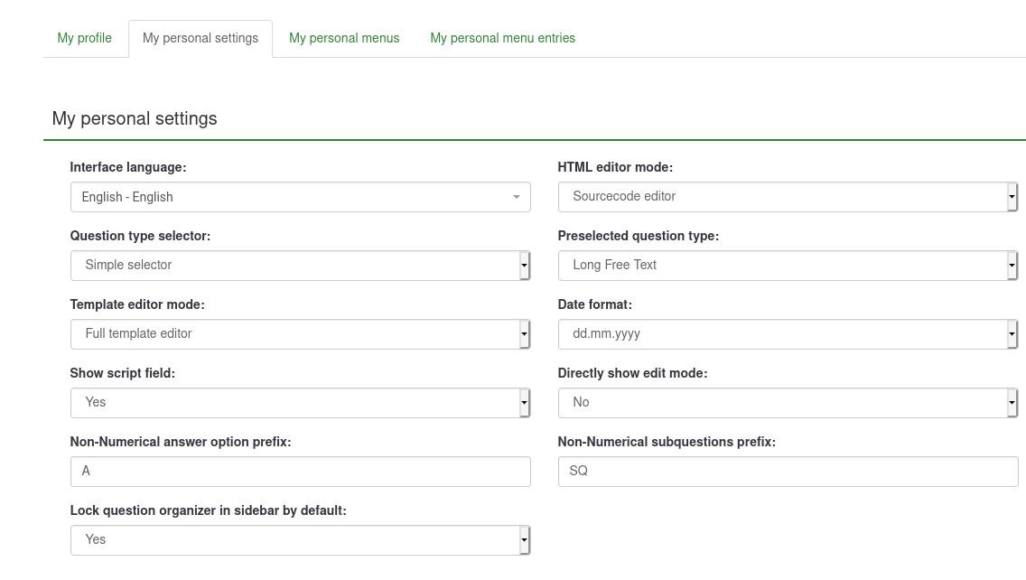Expand the Sourcecode editor dropdown
Image resolution: width=1026 pixels, height=580 pixels.
pyautogui.click(x=787, y=196)
